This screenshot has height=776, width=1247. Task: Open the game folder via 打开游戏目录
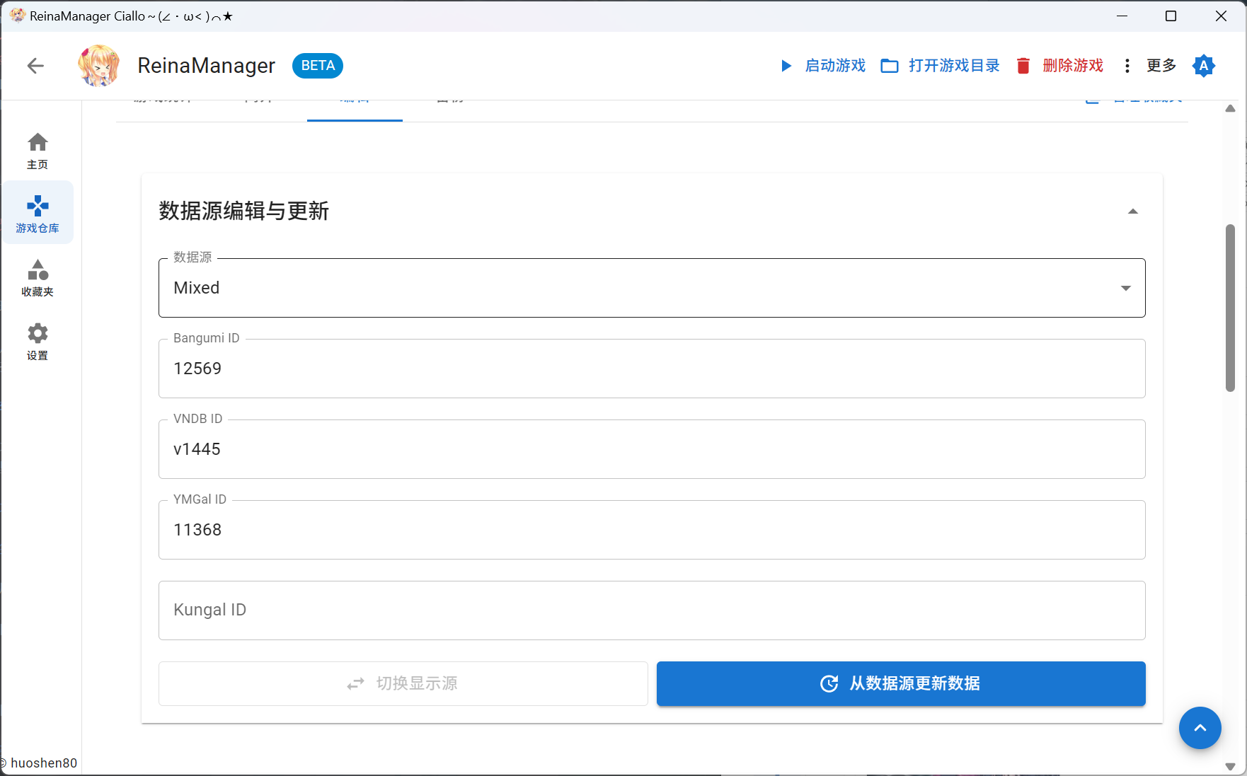(941, 66)
